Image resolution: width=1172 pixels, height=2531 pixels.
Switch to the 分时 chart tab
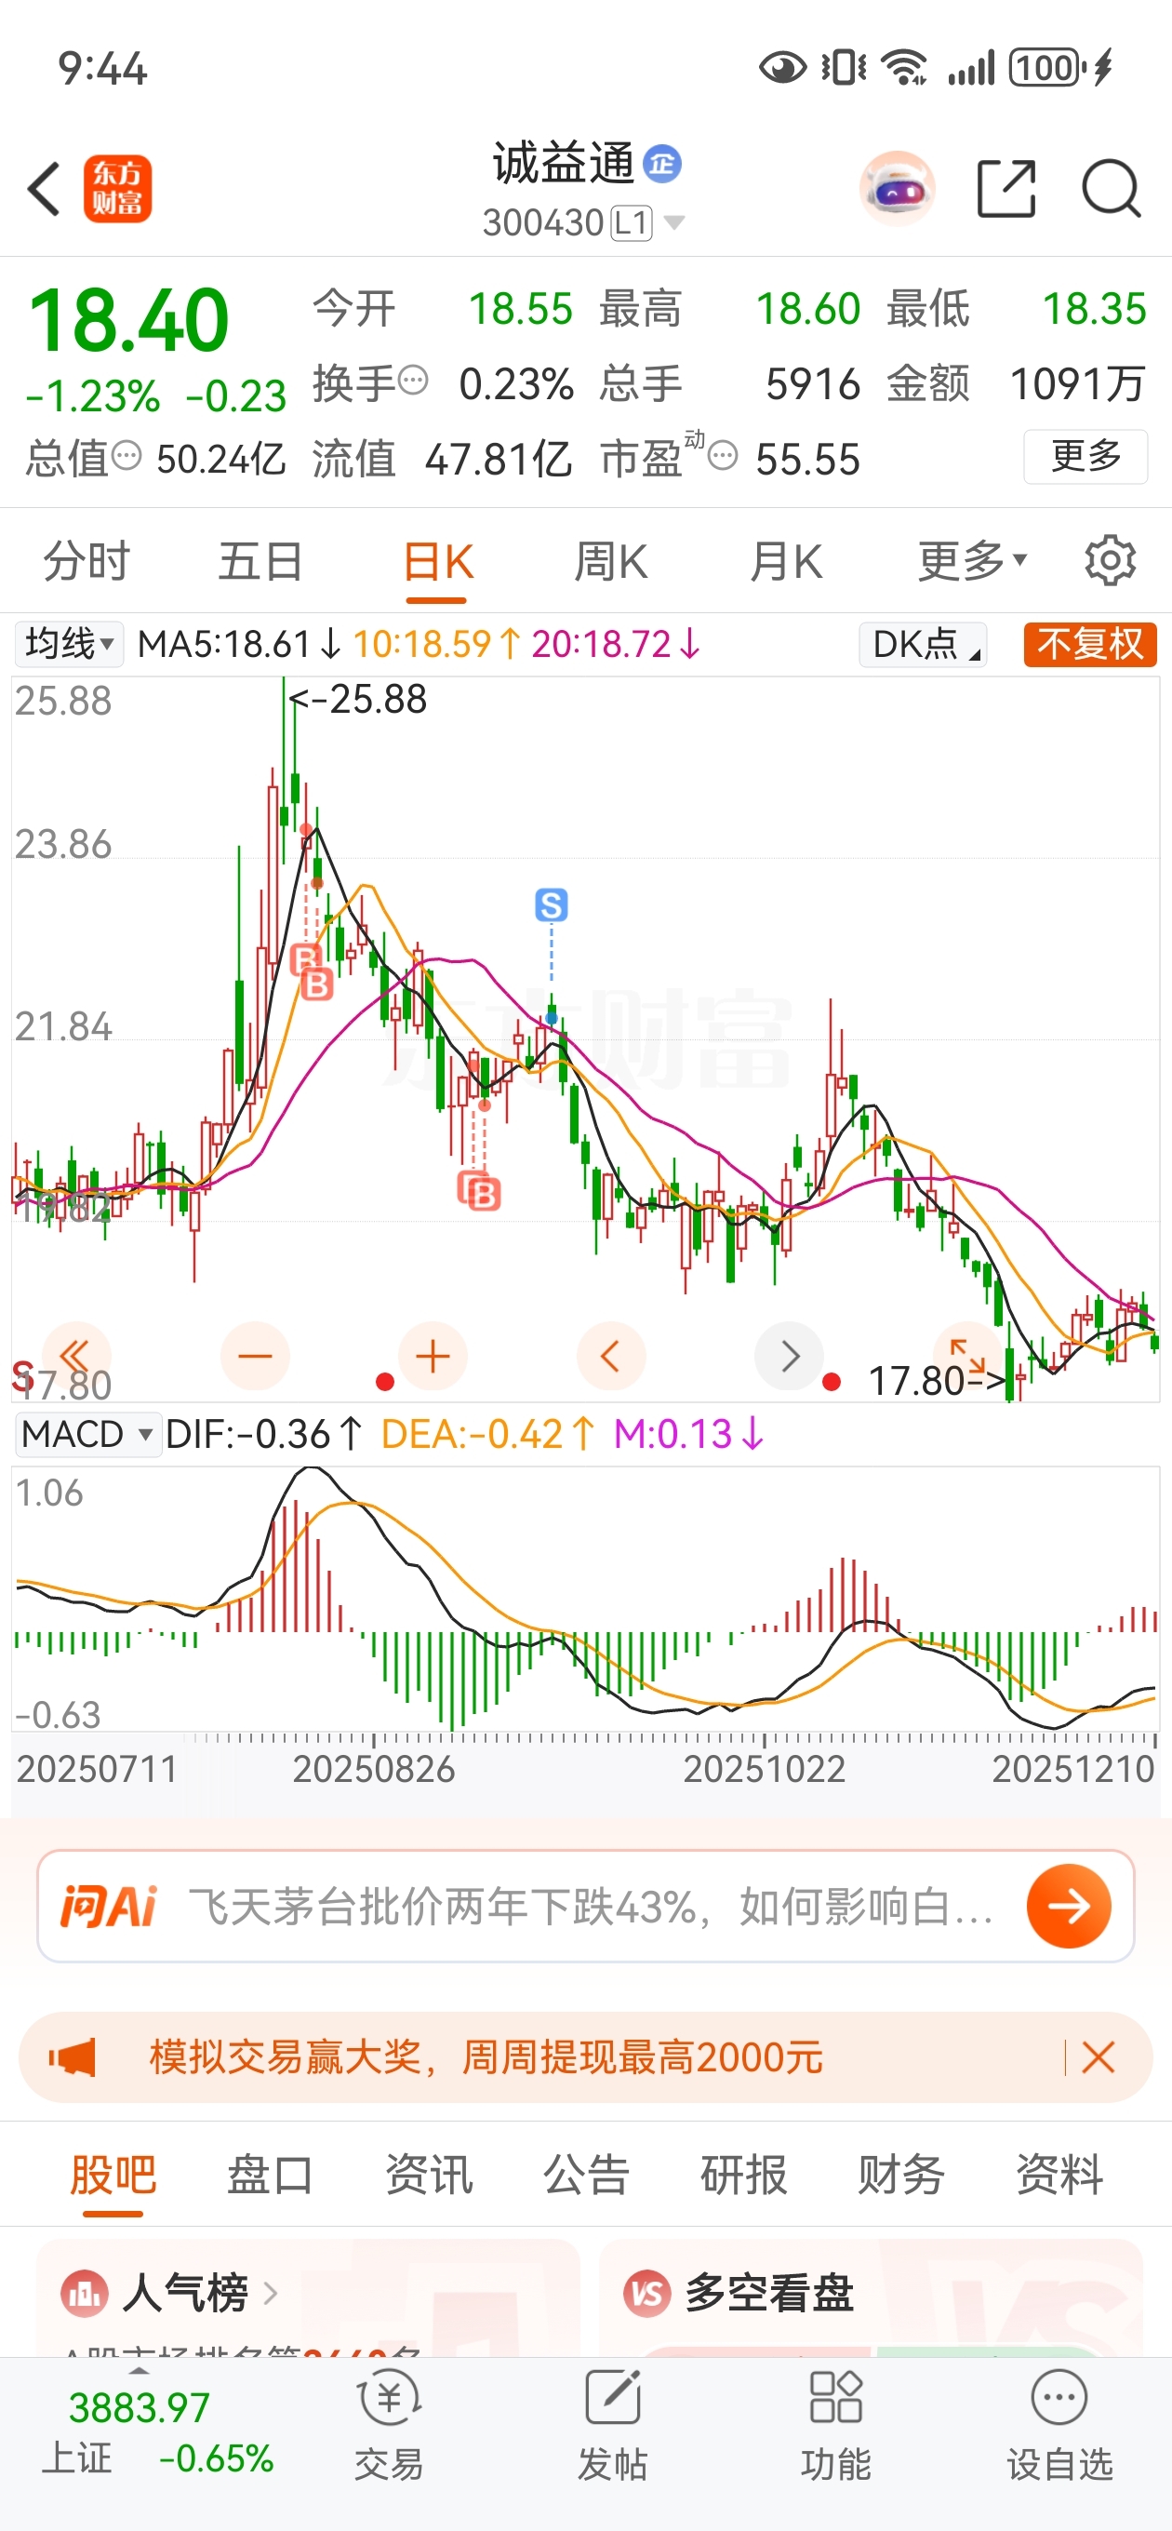click(87, 562)
